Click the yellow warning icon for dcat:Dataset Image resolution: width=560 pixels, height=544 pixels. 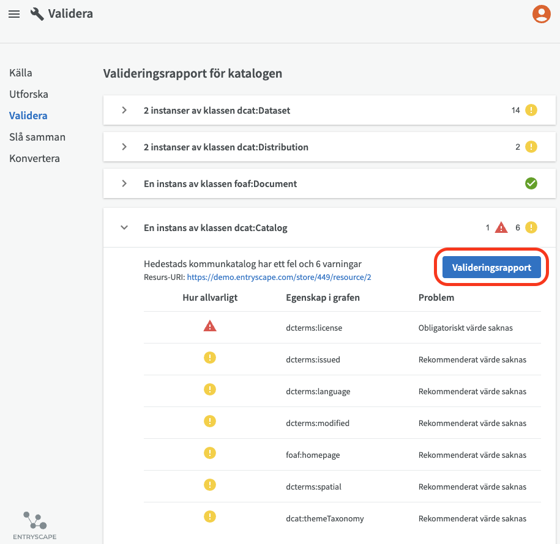[531, 111]
